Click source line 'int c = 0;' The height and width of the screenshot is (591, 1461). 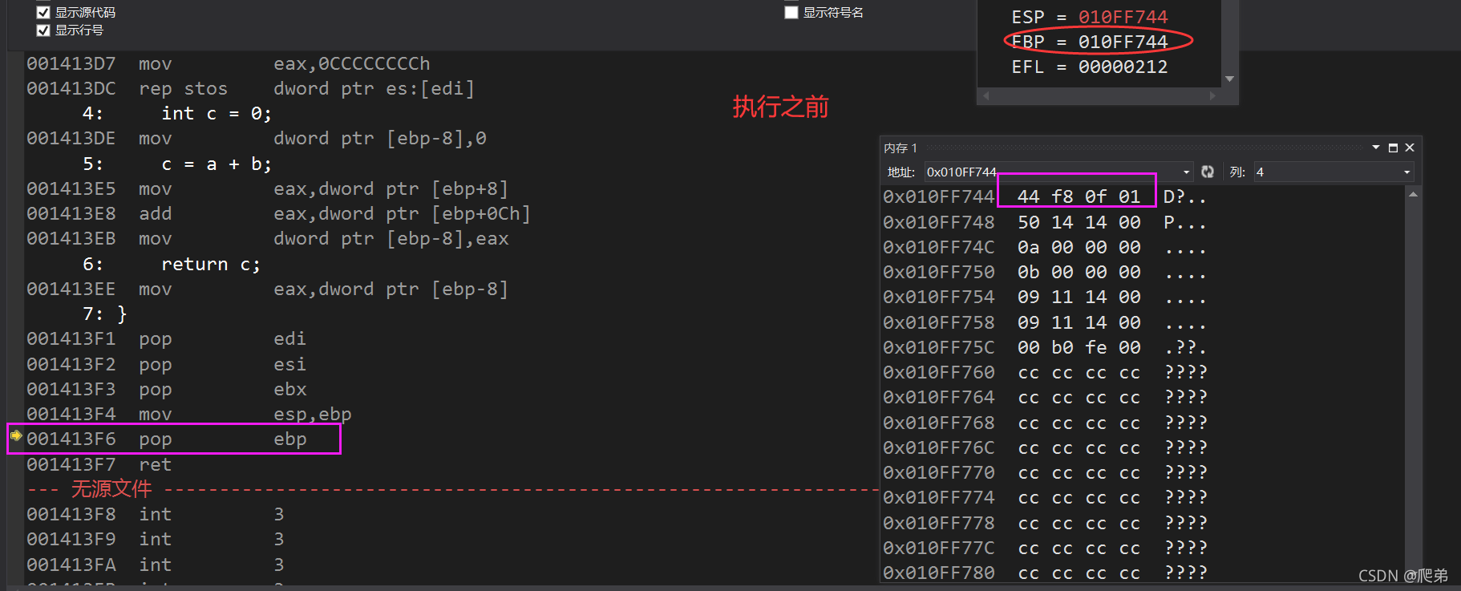pyautogui.click(x=217, y=114)
